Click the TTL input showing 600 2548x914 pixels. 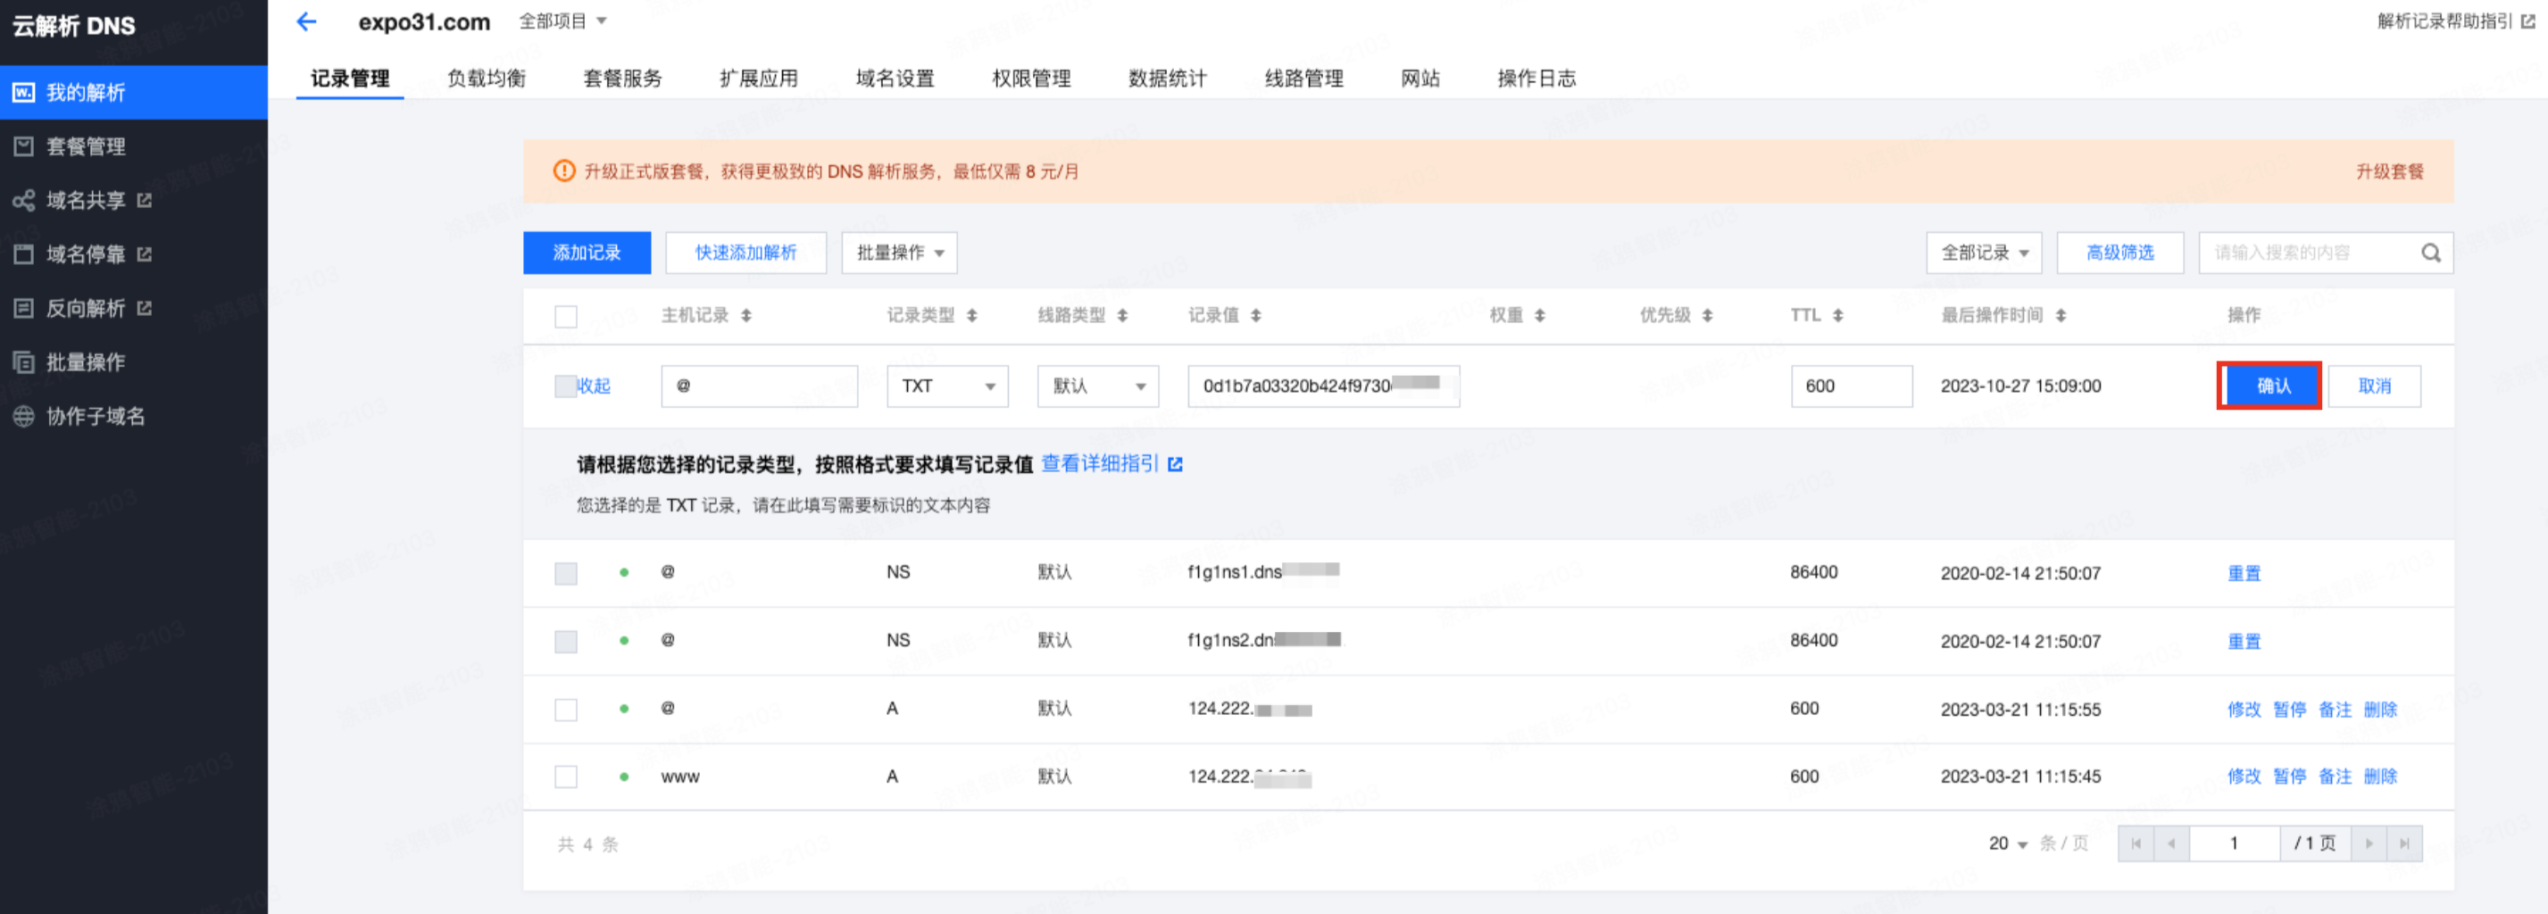click(x=1852, y=386)
